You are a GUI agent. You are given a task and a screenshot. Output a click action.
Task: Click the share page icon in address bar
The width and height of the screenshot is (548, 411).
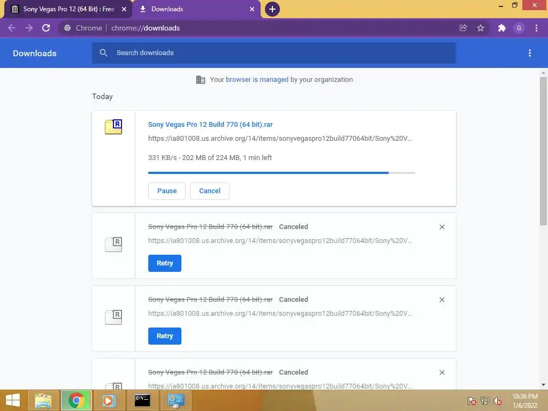coord(463,28)
